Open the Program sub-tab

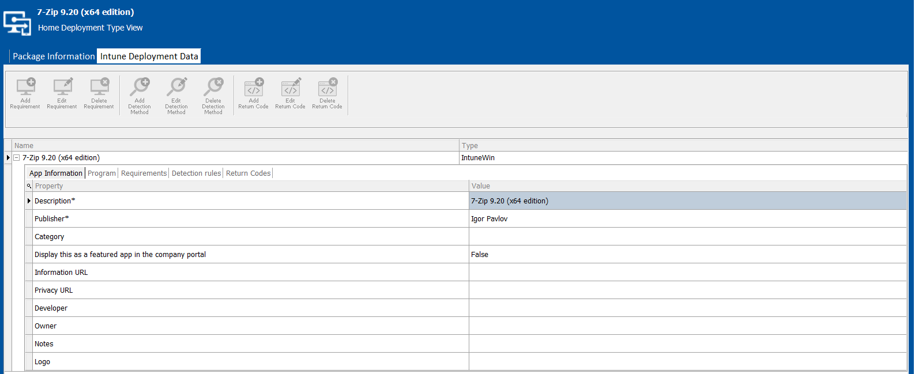(101, 173)
